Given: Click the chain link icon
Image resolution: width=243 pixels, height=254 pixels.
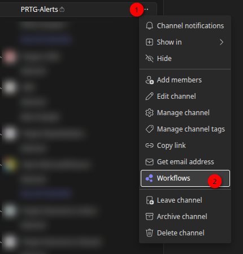Looking at the screenshot, I should coord(149,146).
